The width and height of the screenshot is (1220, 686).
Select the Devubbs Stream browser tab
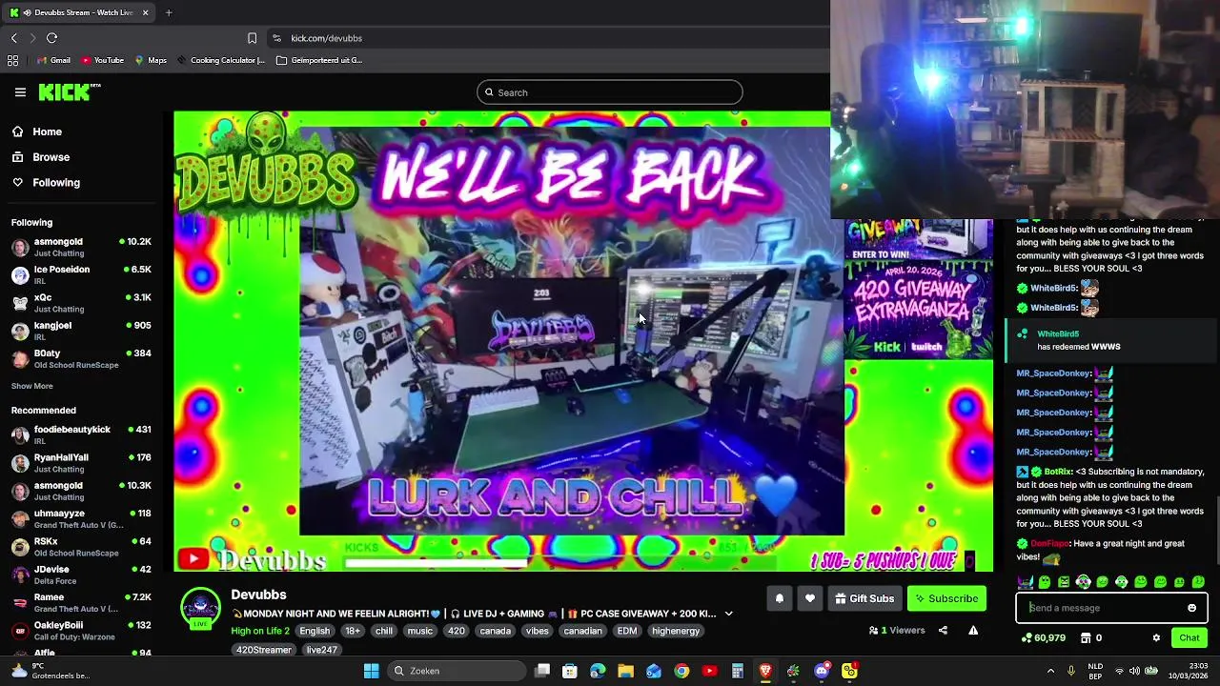coord(79,12)
